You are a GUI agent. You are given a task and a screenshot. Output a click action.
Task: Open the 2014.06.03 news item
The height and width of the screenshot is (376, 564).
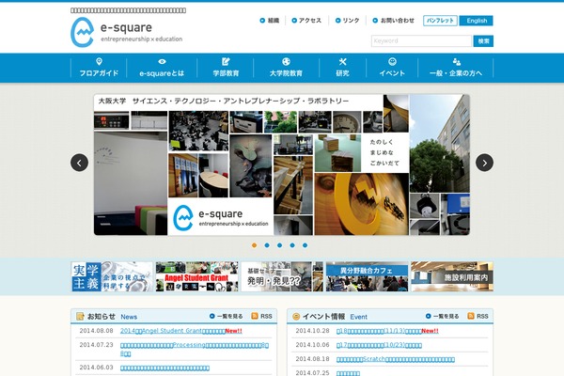(x=164, y=368)
